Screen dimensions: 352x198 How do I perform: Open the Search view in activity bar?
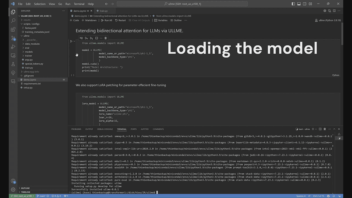pos(13,21)
